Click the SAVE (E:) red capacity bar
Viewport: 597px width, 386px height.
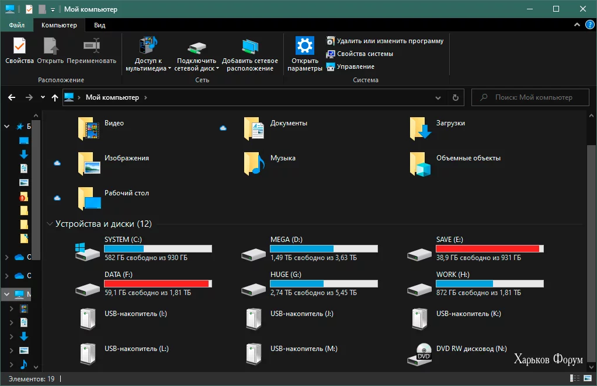489,248
